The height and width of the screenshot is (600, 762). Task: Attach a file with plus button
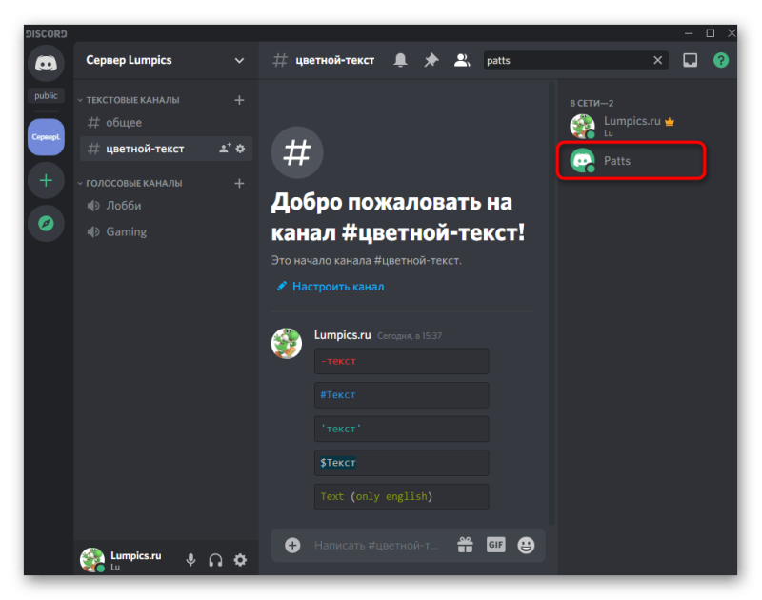(x=292, y=545)
